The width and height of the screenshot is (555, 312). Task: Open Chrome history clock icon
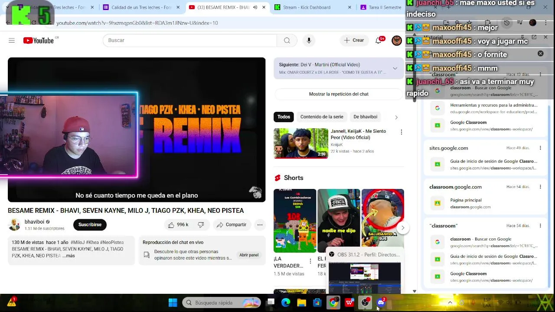(506, 23)
